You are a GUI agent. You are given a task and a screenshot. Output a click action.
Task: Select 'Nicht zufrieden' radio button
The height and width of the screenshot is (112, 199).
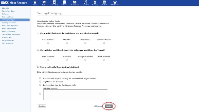[x=104, y=60]
